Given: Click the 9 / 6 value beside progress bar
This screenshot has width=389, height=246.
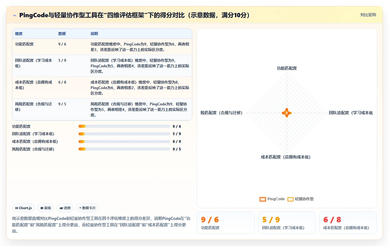Looking at the screenshot, I should click(177, 126).
